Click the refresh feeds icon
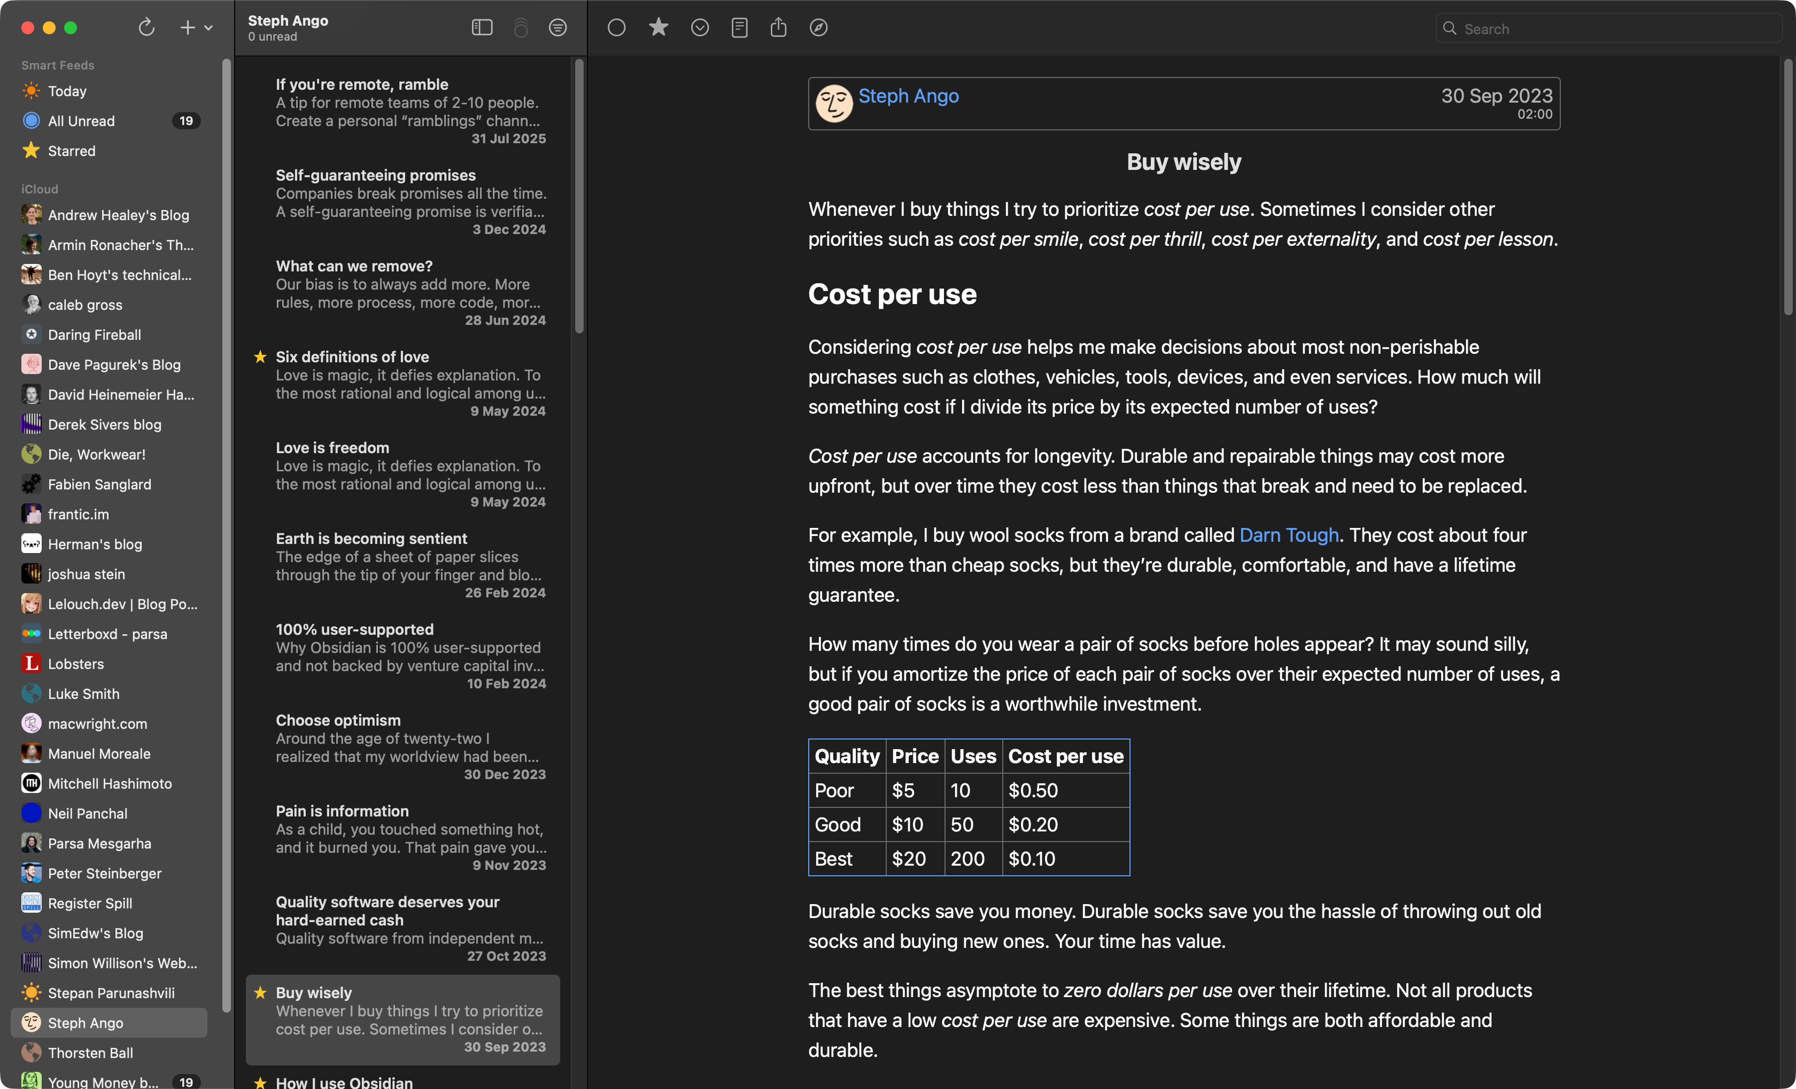The image size is (1796, 1089). [x=146, y=28]
